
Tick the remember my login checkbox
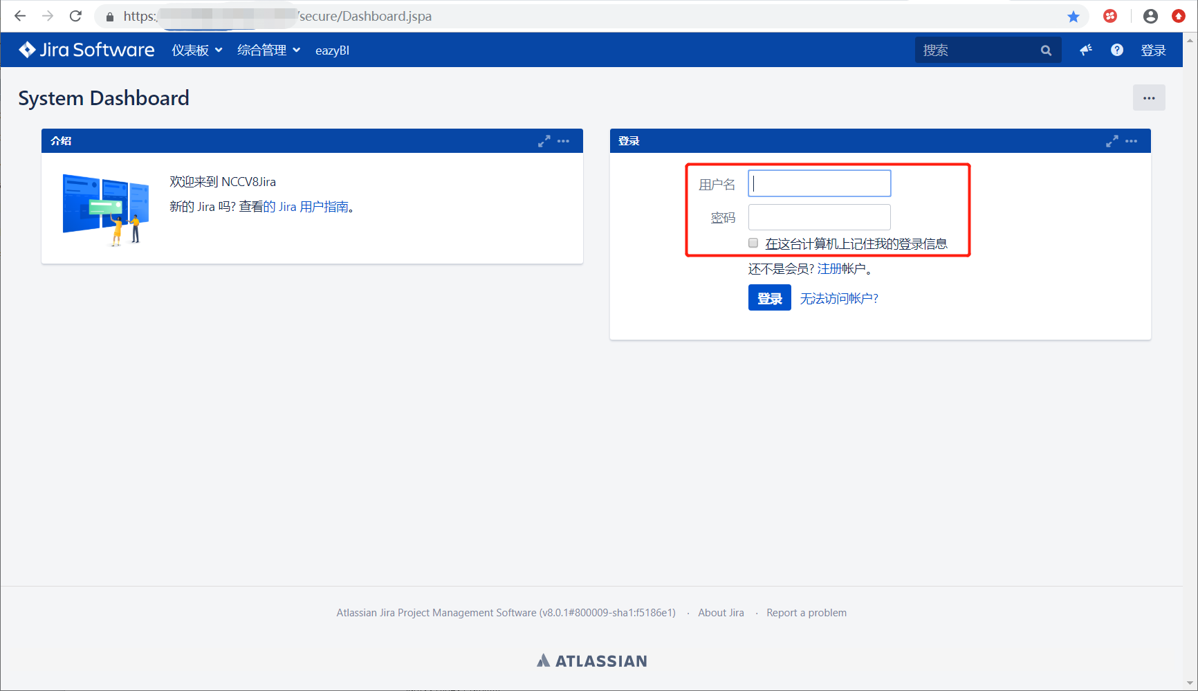[x=753, y=243]
